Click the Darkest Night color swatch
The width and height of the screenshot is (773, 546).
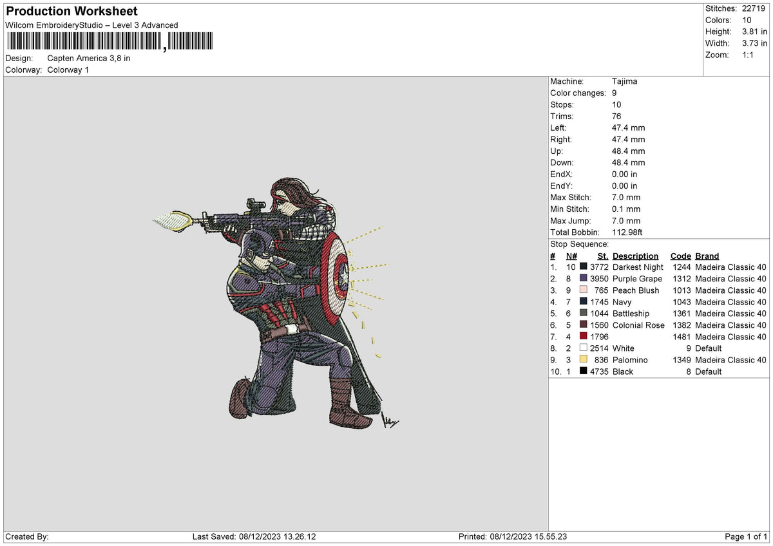[584, 267]
